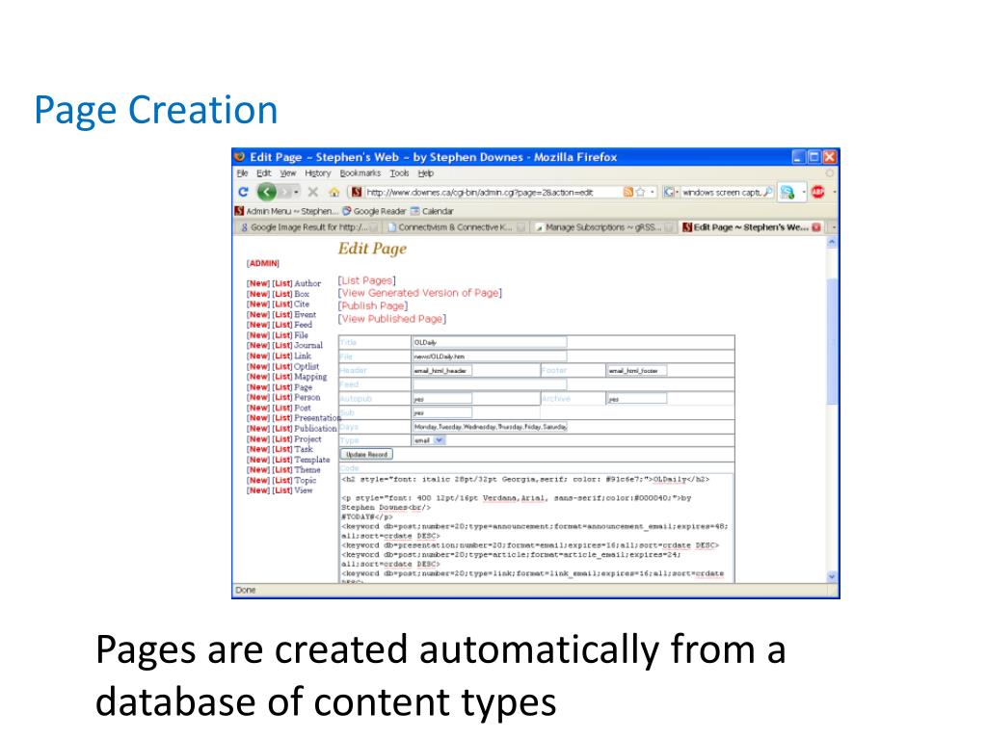Image resolution: width=987 pixels, height=740 pixels.
Task: Open the View menu
Action: 287,173
